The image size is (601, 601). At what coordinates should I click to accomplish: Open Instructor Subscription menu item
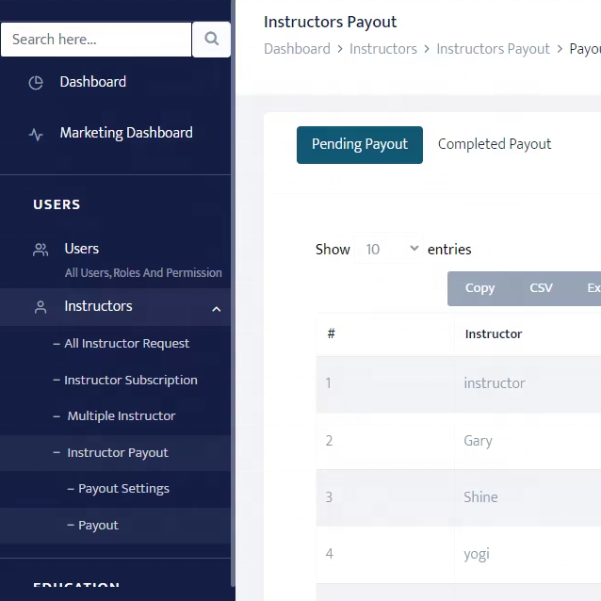130,381
